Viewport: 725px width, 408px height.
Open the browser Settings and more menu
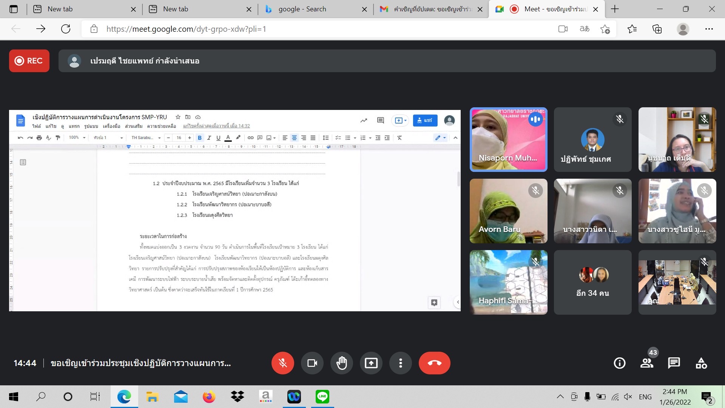tap(709, 29)
